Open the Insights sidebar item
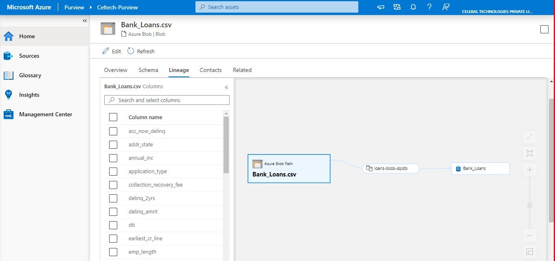This screenshot has width=555, height=261. (x=45, y=95)
